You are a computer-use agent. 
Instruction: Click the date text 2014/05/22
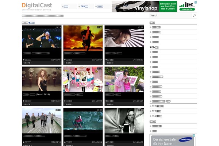(x=55, y=101)
